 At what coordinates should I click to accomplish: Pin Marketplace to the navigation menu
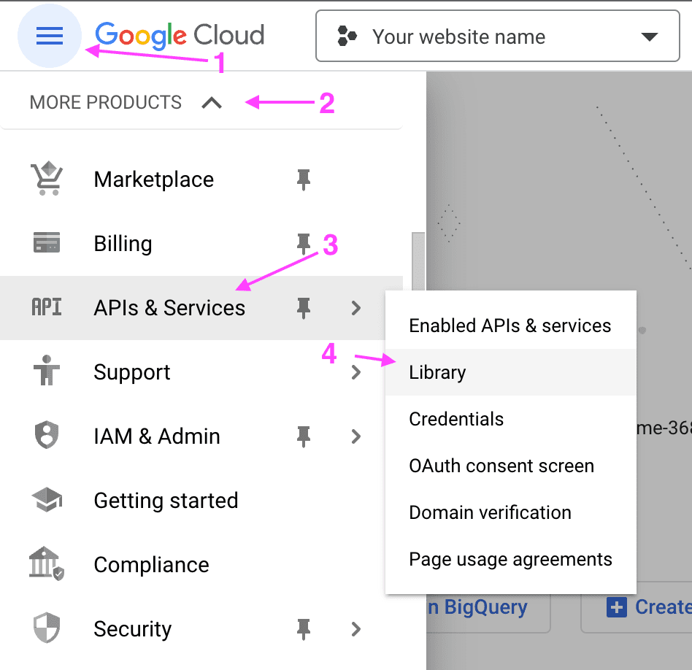(x=304, y=179)
